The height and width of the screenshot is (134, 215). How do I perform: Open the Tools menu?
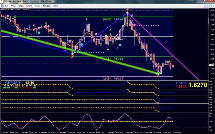[x=38, y=6]
